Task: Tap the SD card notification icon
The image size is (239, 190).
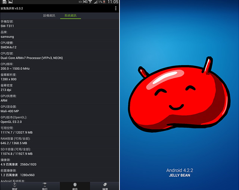Action: point(4,1)
